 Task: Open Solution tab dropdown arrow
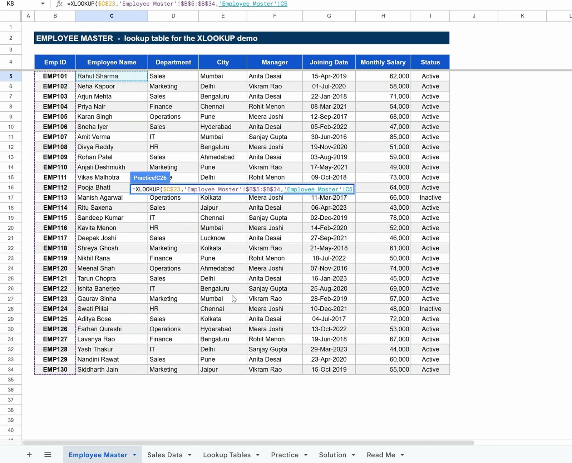(x=353, y=455)
